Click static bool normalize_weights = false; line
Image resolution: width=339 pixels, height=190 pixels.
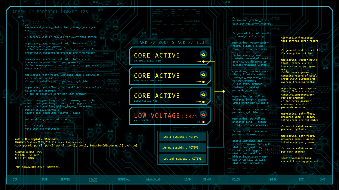coord(53,113)
